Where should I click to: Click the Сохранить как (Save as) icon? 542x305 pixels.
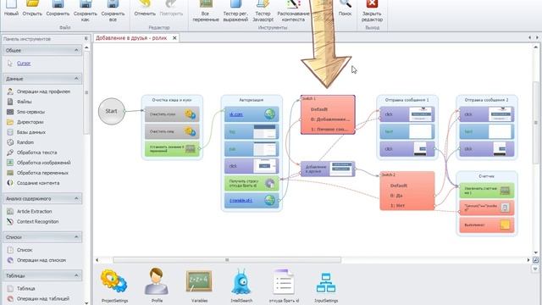[x=86, y=11]
